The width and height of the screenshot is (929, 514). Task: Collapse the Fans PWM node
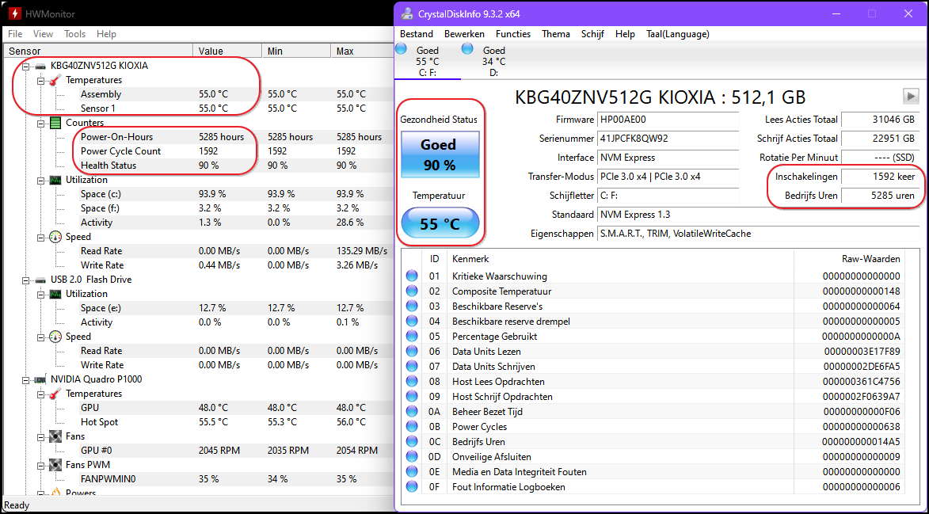(41, 465)
